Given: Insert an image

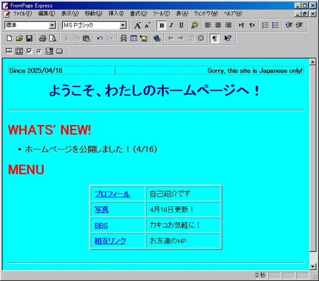Looking at the screenshot, I should pos(144,38).
